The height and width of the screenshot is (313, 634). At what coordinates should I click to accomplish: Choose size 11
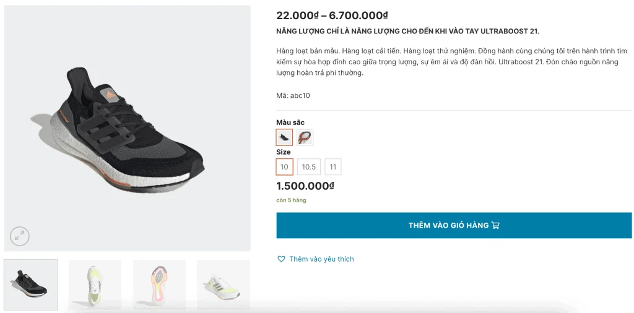[x=333, y=167]
